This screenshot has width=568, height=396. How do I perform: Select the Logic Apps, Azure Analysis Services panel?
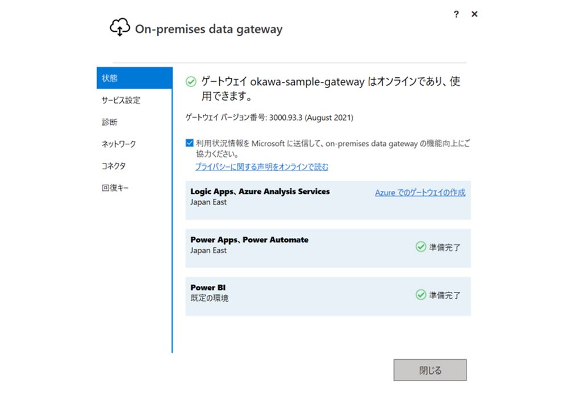(328, 201)
